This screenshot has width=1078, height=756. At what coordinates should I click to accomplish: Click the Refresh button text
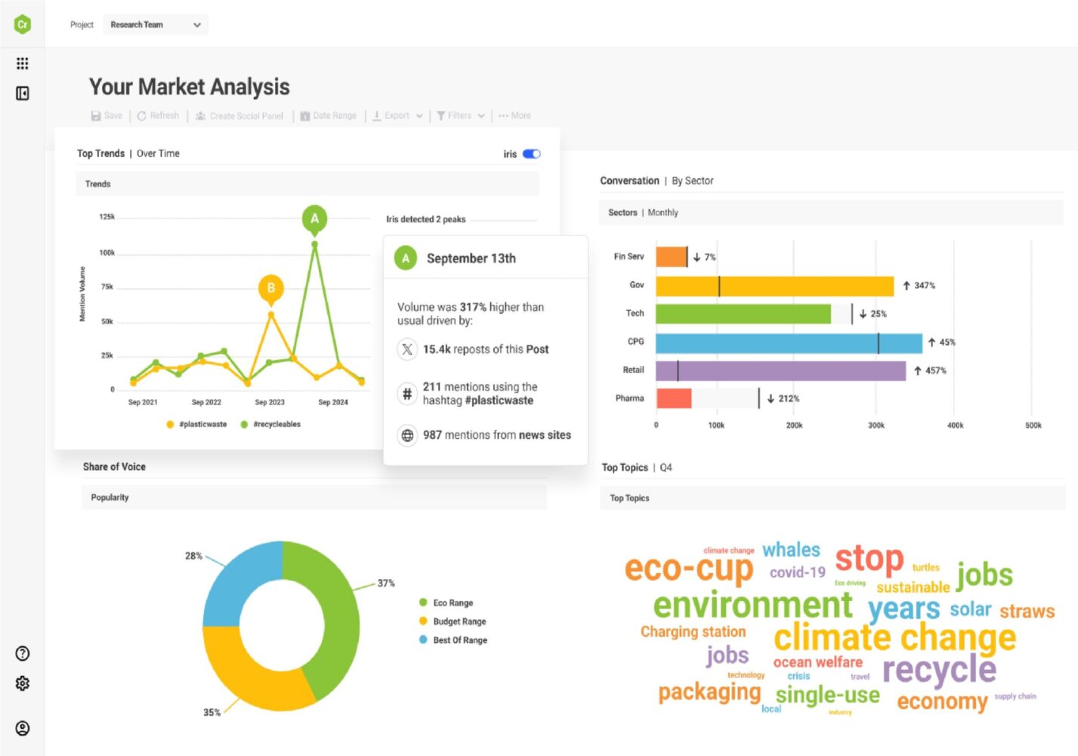pos(165,116)
